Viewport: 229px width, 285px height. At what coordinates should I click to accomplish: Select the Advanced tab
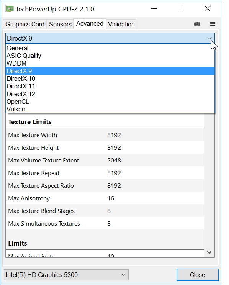[x=90, y=24]
